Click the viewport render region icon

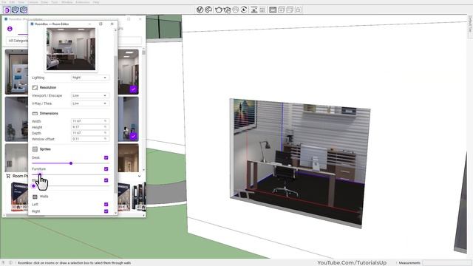pyautogui.click(x=281, y=10)
